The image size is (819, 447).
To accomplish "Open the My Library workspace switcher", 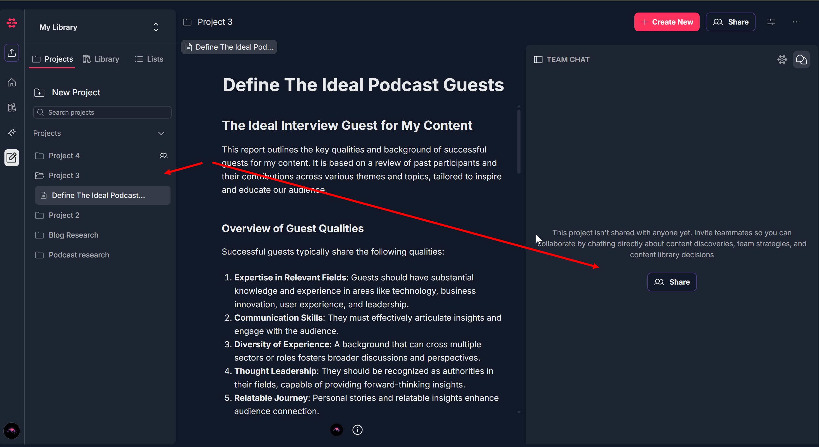I will pyautogui.click(x=156, y=27).
